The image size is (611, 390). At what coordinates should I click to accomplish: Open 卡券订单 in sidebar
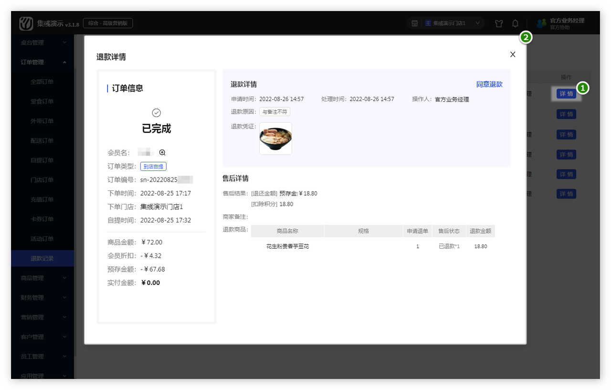[x=42, y=219]
